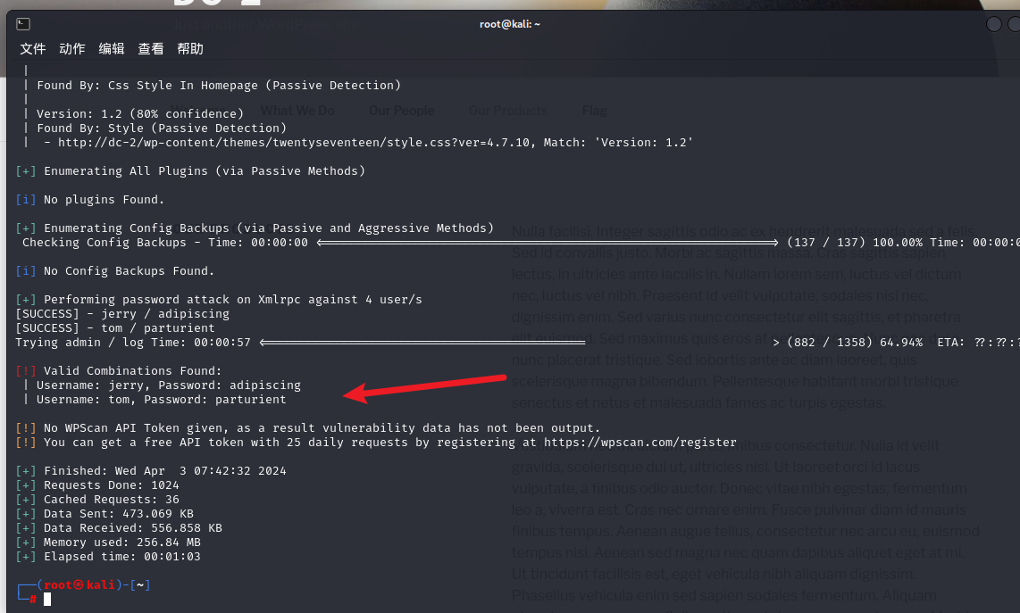Click '(137 / 137) 100.00%' progress text
The height and width of the screenshot is (613, 1020).
pos(855,243)
